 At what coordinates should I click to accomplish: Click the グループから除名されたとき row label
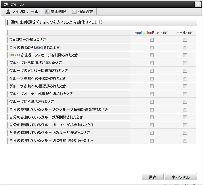32,102
